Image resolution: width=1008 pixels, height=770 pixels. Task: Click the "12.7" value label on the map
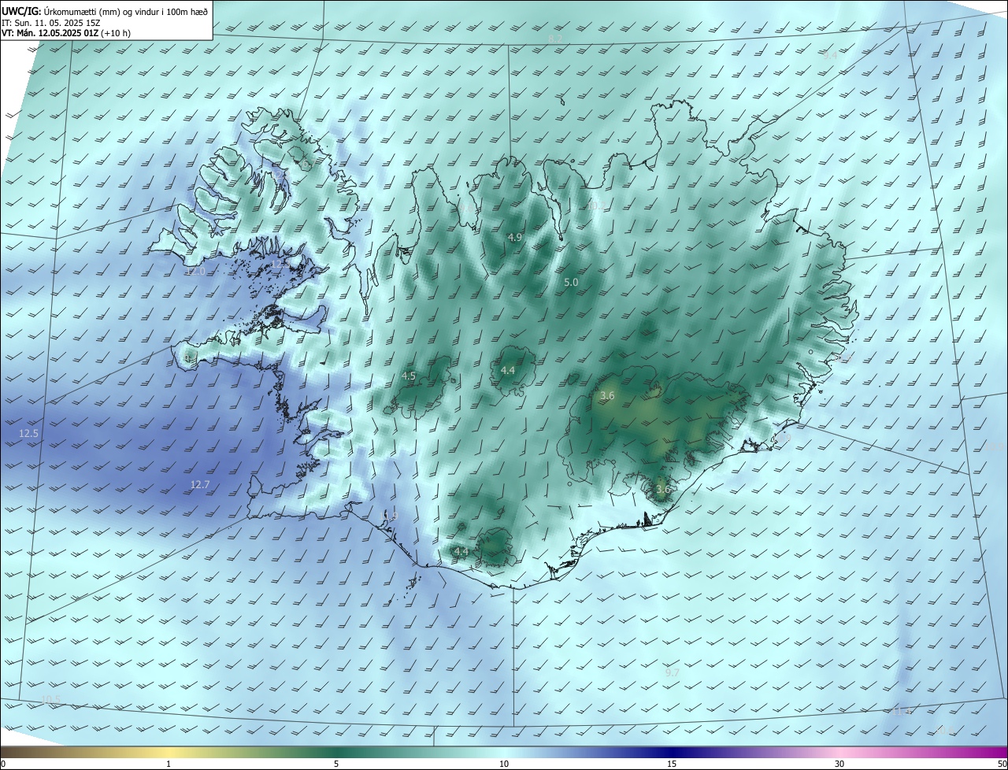coord(200,485)
